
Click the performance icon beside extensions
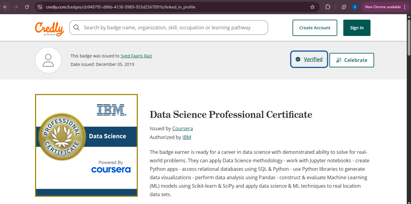344,7
